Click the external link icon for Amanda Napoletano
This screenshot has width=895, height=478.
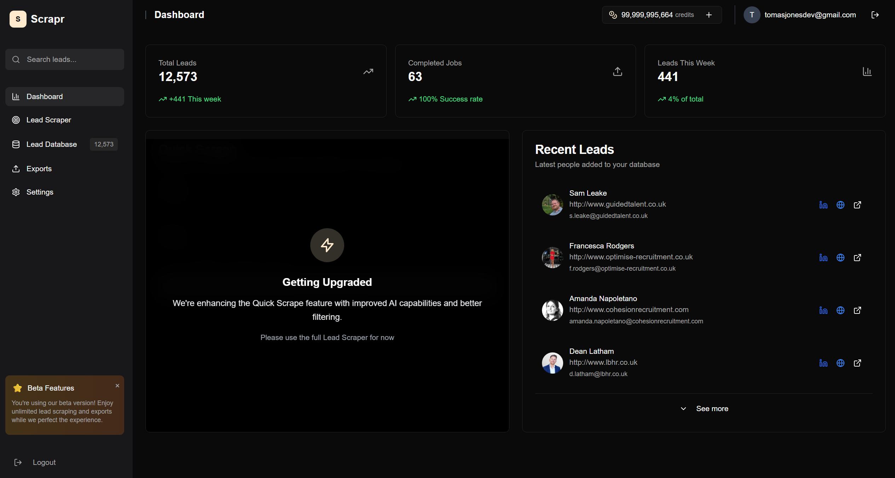point(858,310)
